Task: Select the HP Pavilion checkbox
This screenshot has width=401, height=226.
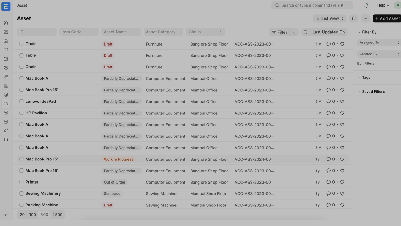Action: (x=21, y=113)
